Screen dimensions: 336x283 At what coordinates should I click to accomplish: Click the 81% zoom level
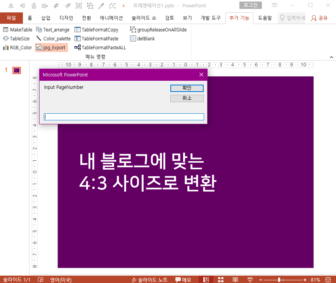click(315, 280)
